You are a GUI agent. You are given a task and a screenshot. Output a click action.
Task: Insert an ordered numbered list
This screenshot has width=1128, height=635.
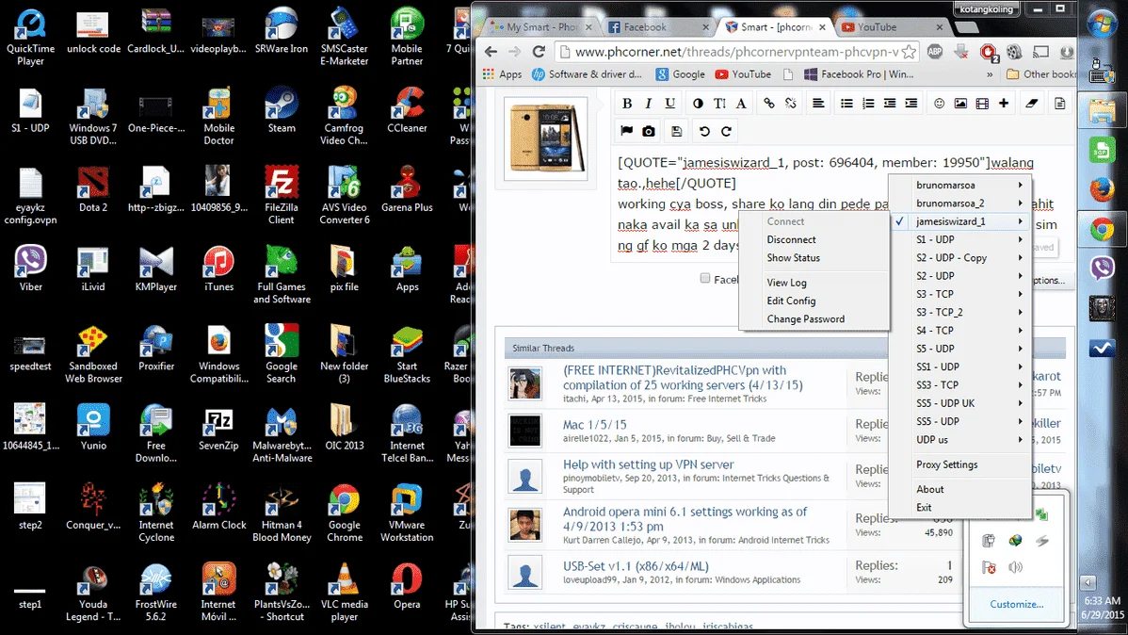[x=868, y=104]
